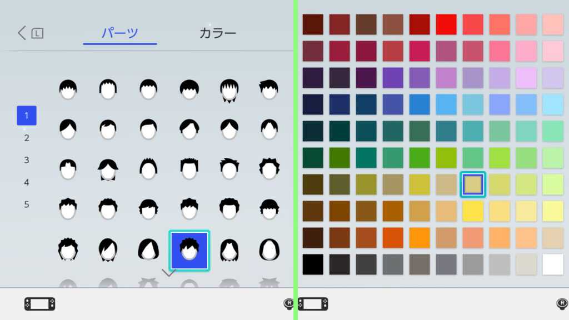The width and height of the screenshot is (569, 320).
Task: Choose the second hairstyle in the fifth row
Action: tap(108, 249)
